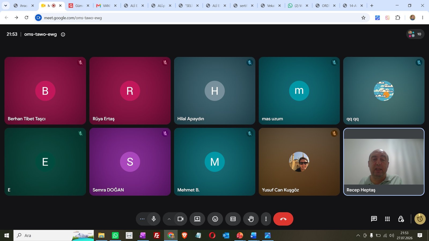Click the Windows search box labeled Ara
The height and width of the screenshot is (241, 429).
coord(54,235)
